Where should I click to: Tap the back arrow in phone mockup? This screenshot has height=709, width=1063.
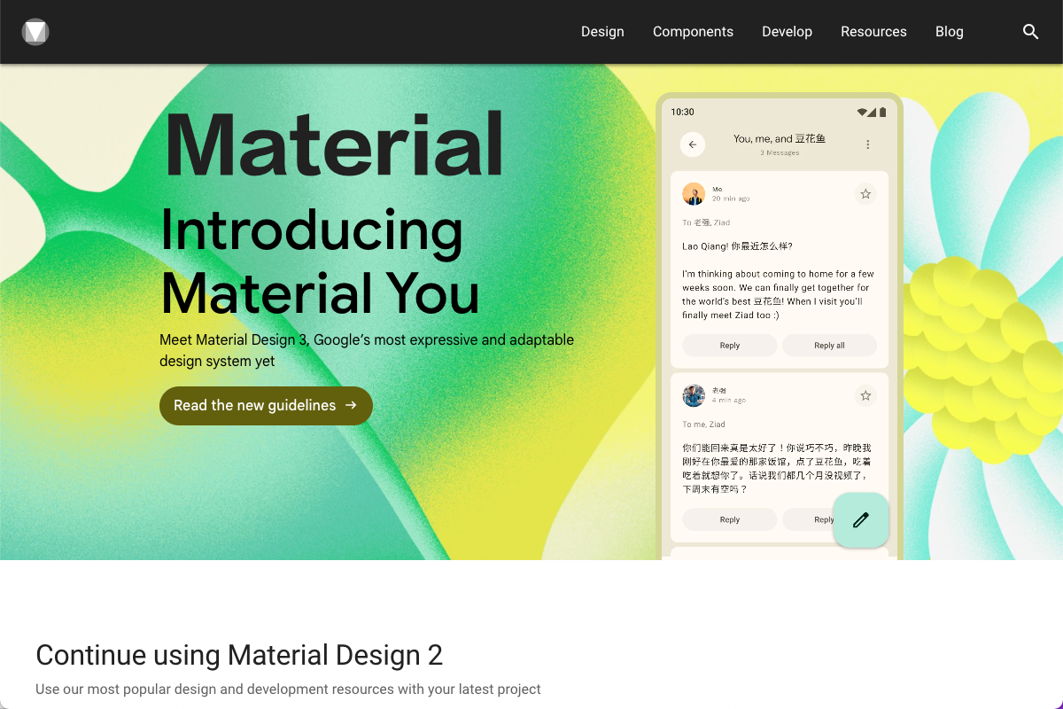click(693, 144)
